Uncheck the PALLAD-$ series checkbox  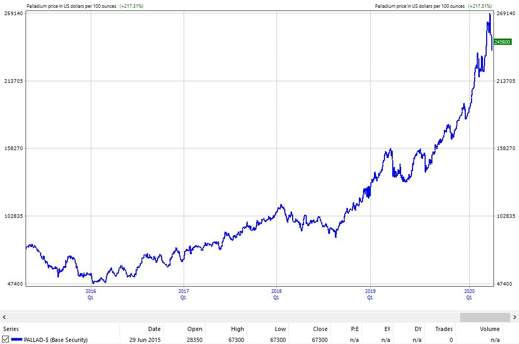click(x=6, y=340)
